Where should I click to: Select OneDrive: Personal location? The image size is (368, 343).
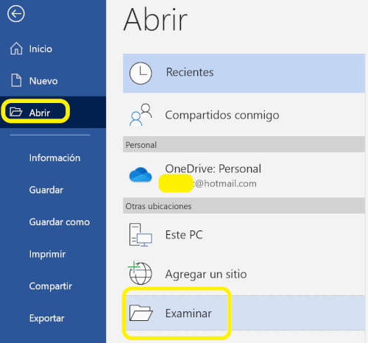point(244,175)
